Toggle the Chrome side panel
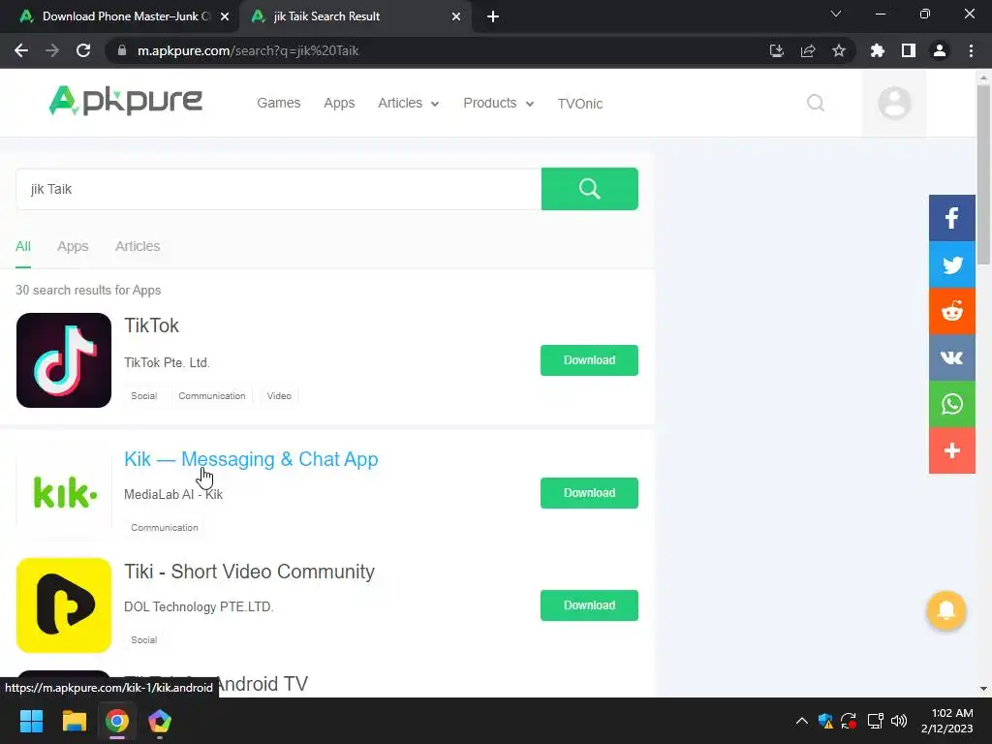Screen dimensions: 992x744 tap(909, 50)
